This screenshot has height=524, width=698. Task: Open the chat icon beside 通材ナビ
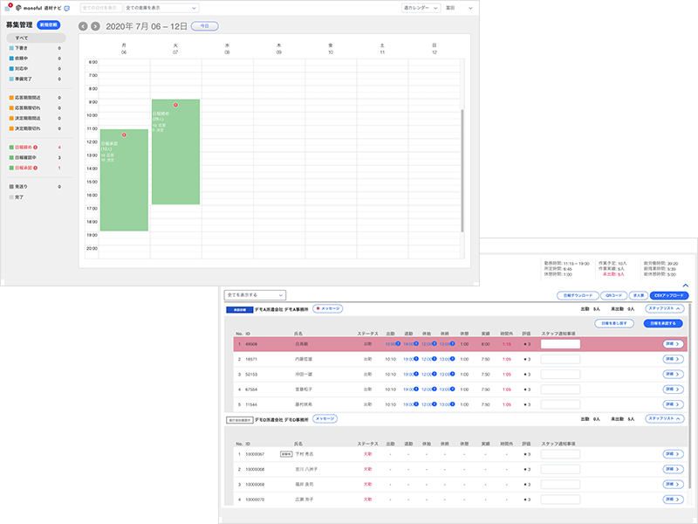pyautogui.click(x=67, y=8)
